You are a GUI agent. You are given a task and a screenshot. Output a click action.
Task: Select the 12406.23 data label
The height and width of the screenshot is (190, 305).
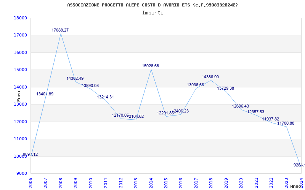pos(180,111)
